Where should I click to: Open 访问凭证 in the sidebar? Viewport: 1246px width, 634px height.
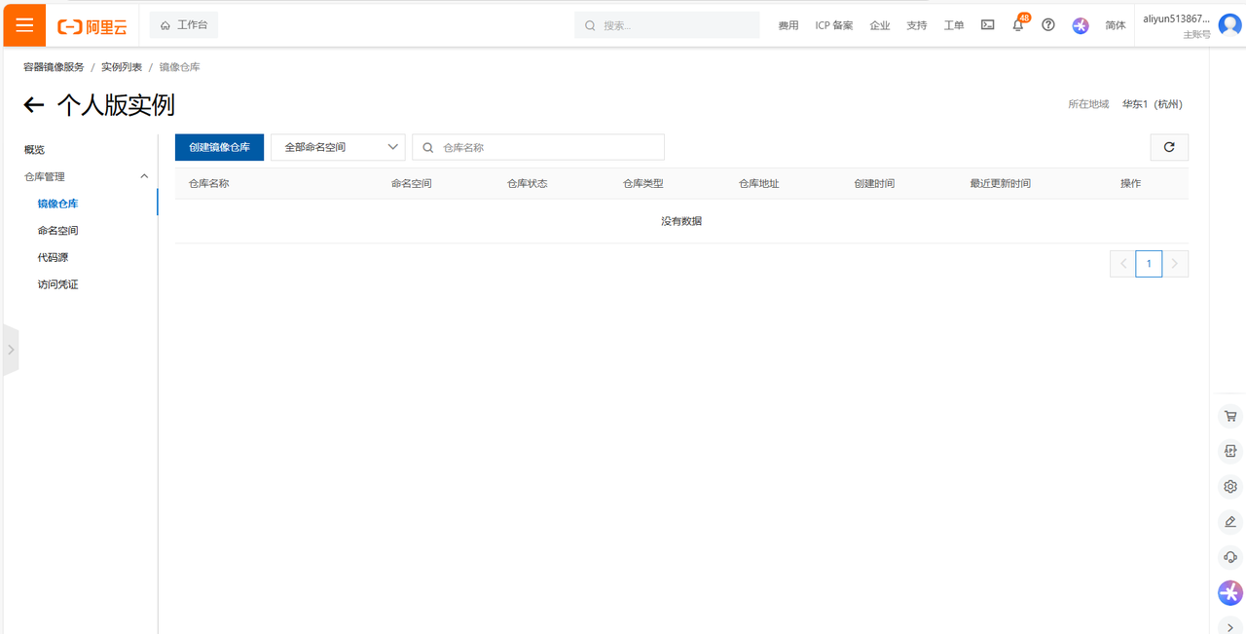coord(58,284)
